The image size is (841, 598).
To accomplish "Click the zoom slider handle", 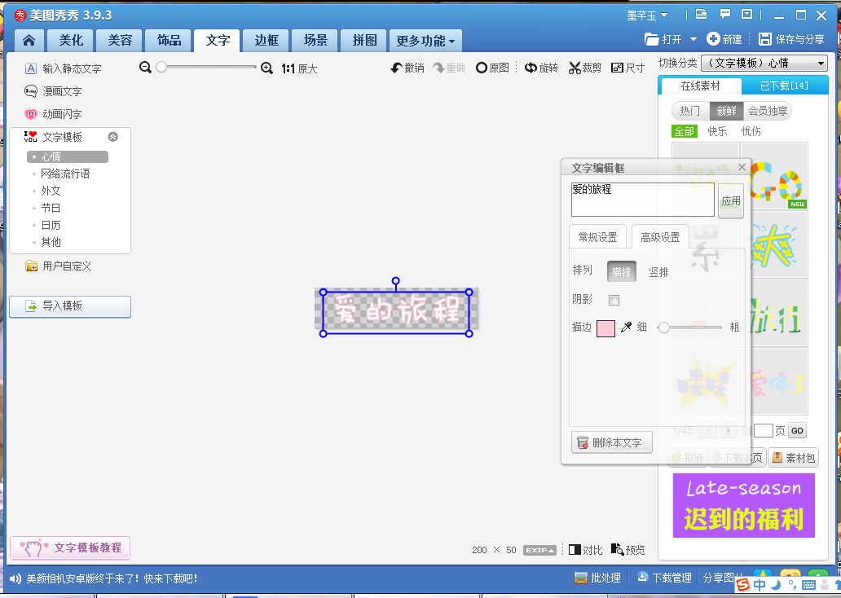I will click(x=161, y=67).
